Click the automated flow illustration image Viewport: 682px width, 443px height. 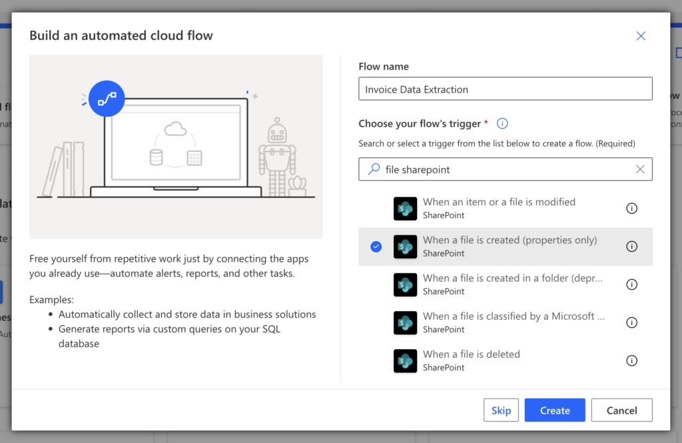[176, 147]
